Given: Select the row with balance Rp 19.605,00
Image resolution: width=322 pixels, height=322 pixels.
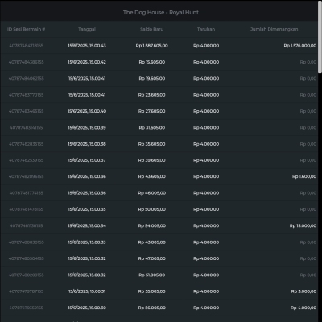Looking at the screenshot, I should (x=159, y=79).
